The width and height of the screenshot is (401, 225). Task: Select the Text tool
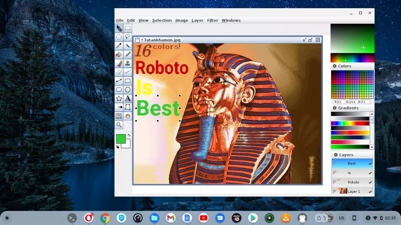click(128, 99)
